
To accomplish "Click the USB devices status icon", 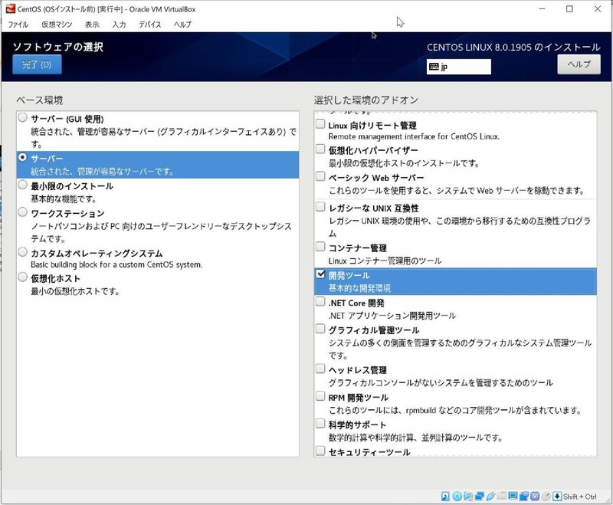I will 490,497.
